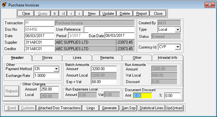Click the Exchange Rate field
Image resolution: width=217 pixels, height=117 pixels.
[47, 76]
